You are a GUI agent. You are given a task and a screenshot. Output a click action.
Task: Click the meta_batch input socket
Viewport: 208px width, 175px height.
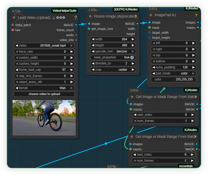13,25
